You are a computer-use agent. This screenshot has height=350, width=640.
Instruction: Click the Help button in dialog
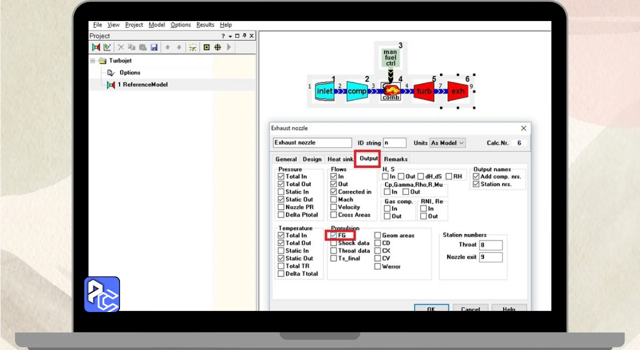tap(508, 308)
